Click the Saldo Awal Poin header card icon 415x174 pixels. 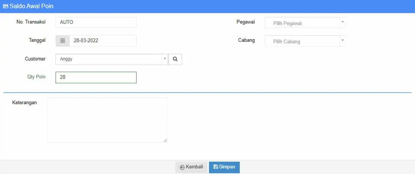5,6
